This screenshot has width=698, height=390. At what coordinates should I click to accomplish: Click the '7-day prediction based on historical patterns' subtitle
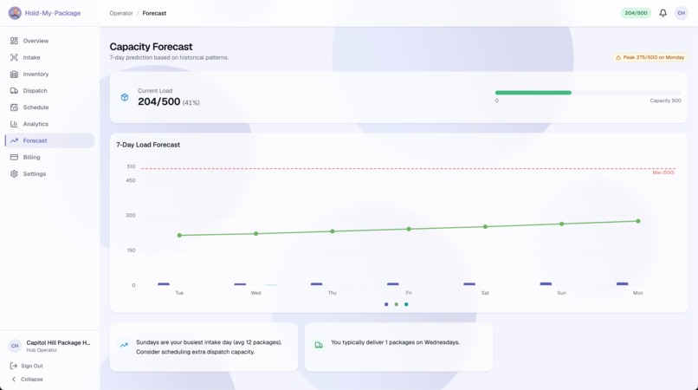[x=169, y=57]
